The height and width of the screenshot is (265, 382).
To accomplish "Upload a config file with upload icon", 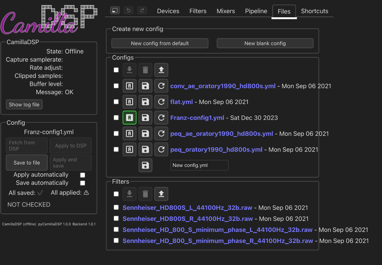I will [x=161, y=70].
